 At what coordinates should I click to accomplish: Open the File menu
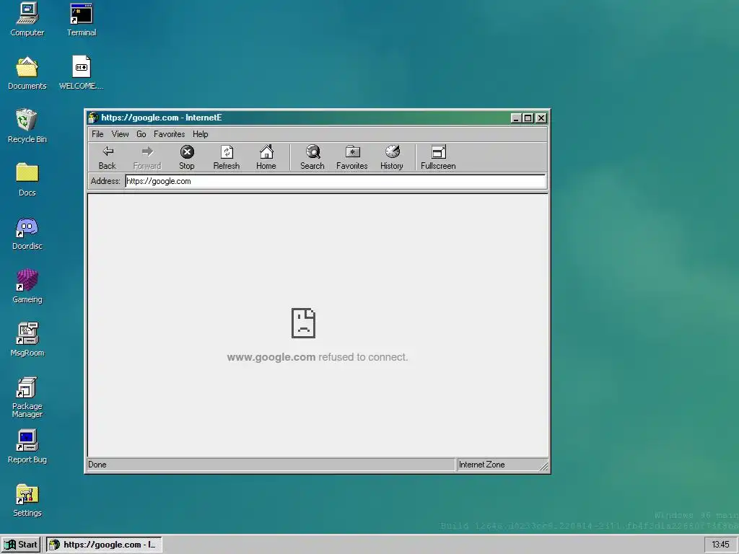97,134
